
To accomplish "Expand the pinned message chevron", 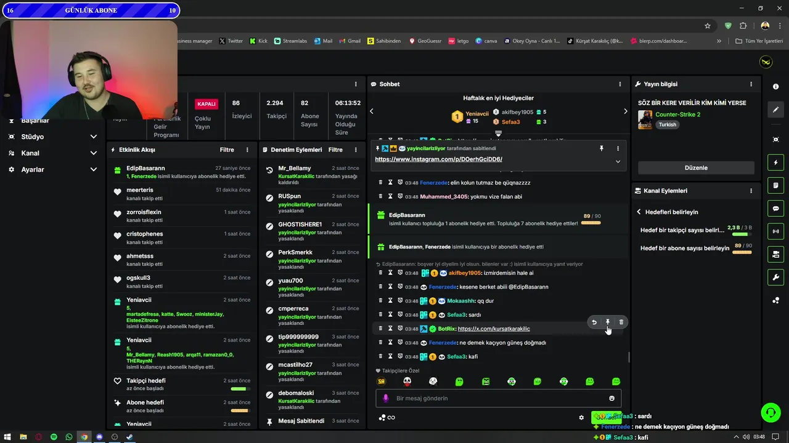I will click(x=618, y=161).
